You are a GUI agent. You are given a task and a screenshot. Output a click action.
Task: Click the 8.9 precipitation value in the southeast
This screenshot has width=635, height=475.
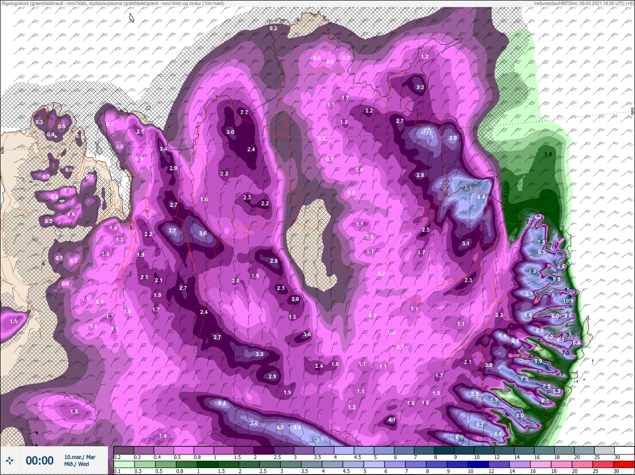[538, 361]
